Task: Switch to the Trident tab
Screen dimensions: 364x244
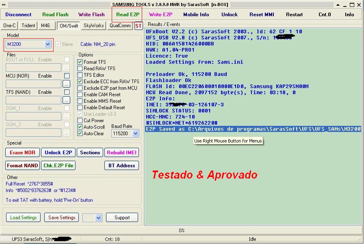Action: point(28,26)
